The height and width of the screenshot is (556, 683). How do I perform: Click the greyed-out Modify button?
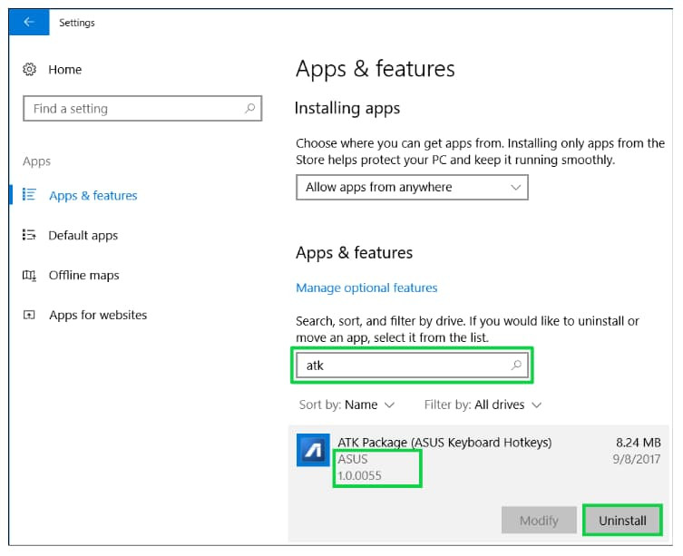[539, 521]
